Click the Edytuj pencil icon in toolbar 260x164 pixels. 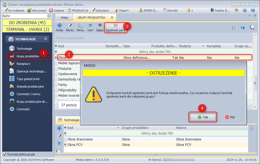tap(70, 26)
